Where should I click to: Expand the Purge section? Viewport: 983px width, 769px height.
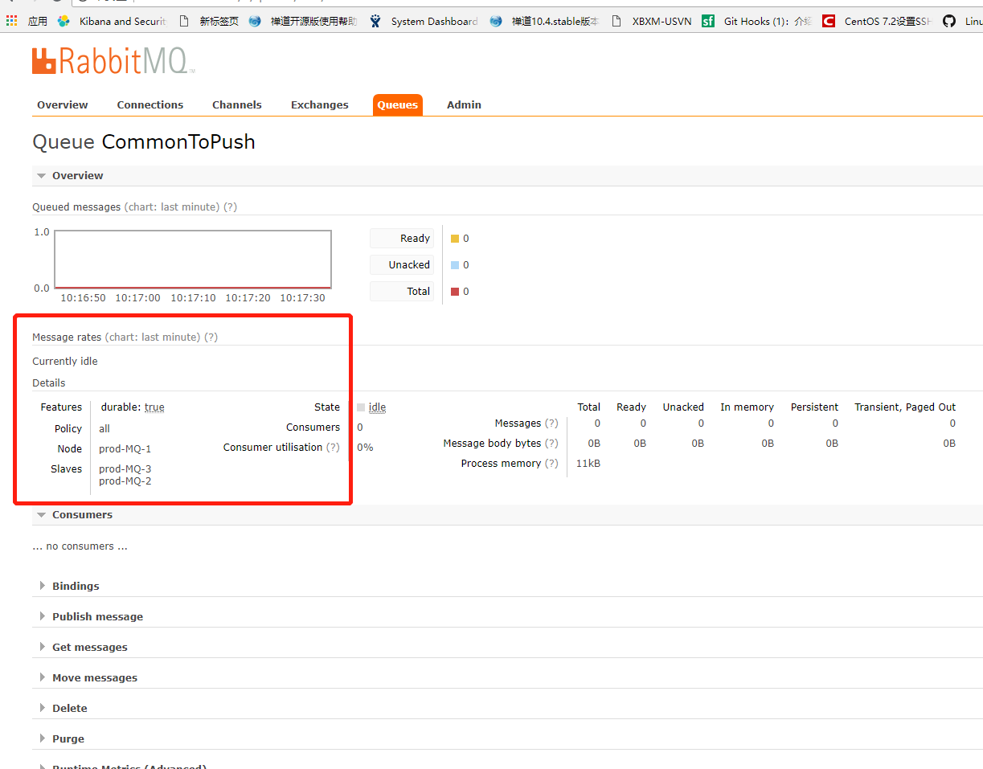click(68, 738)
